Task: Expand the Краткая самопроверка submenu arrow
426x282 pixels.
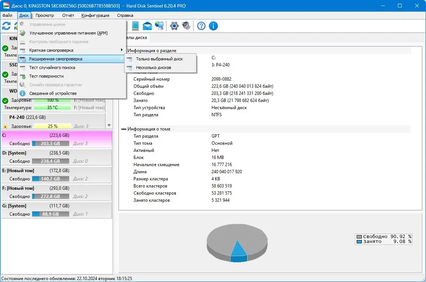Action: click(x=122, y=50)
